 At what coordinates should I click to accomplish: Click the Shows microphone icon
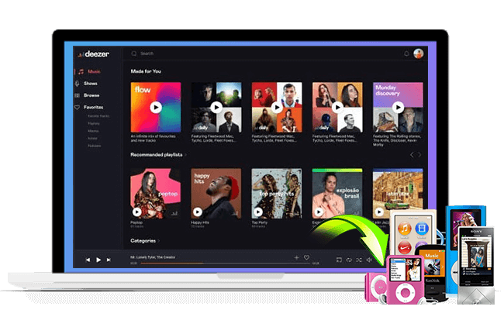(x=77, y=83)
